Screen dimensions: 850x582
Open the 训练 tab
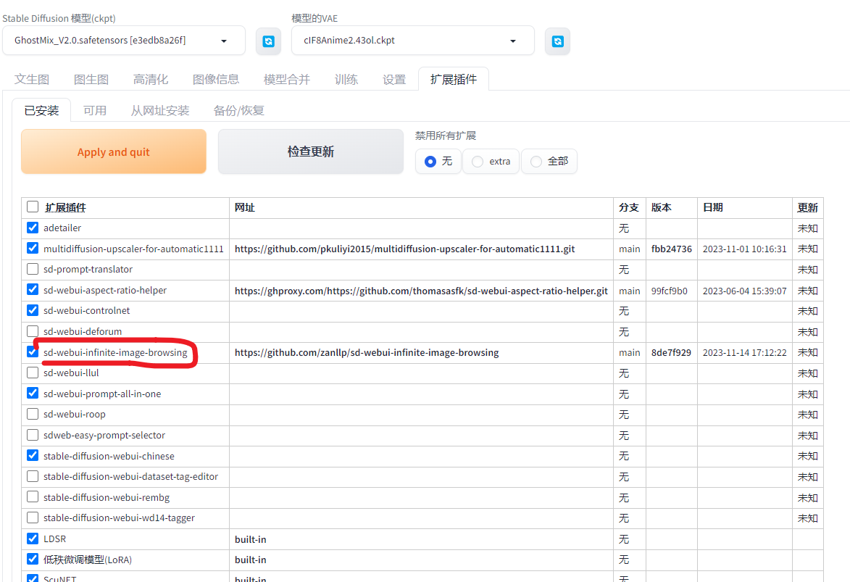point(346,80)
